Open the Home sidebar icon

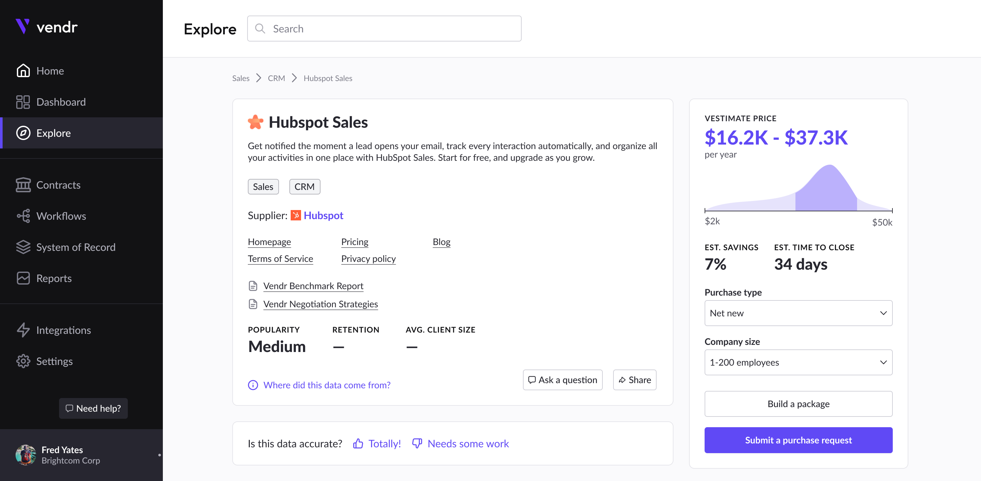point(23,71)
